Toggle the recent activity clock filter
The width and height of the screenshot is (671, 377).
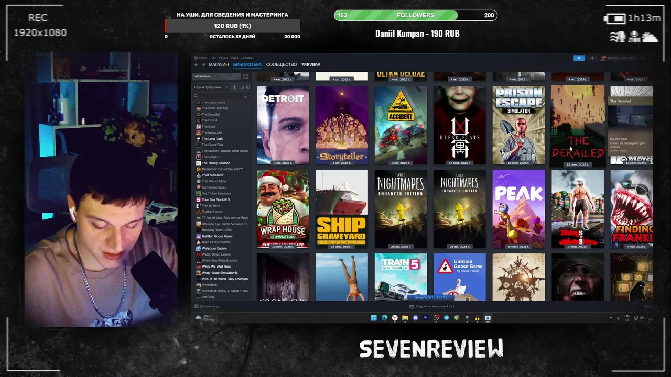coord(241,87)
